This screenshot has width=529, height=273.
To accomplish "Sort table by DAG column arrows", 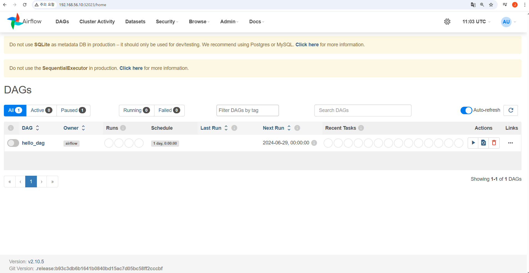I will point(37,128).
